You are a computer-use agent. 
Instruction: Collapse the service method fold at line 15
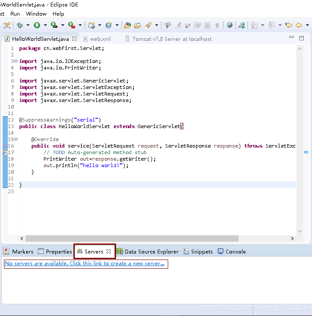click(16, 139)
